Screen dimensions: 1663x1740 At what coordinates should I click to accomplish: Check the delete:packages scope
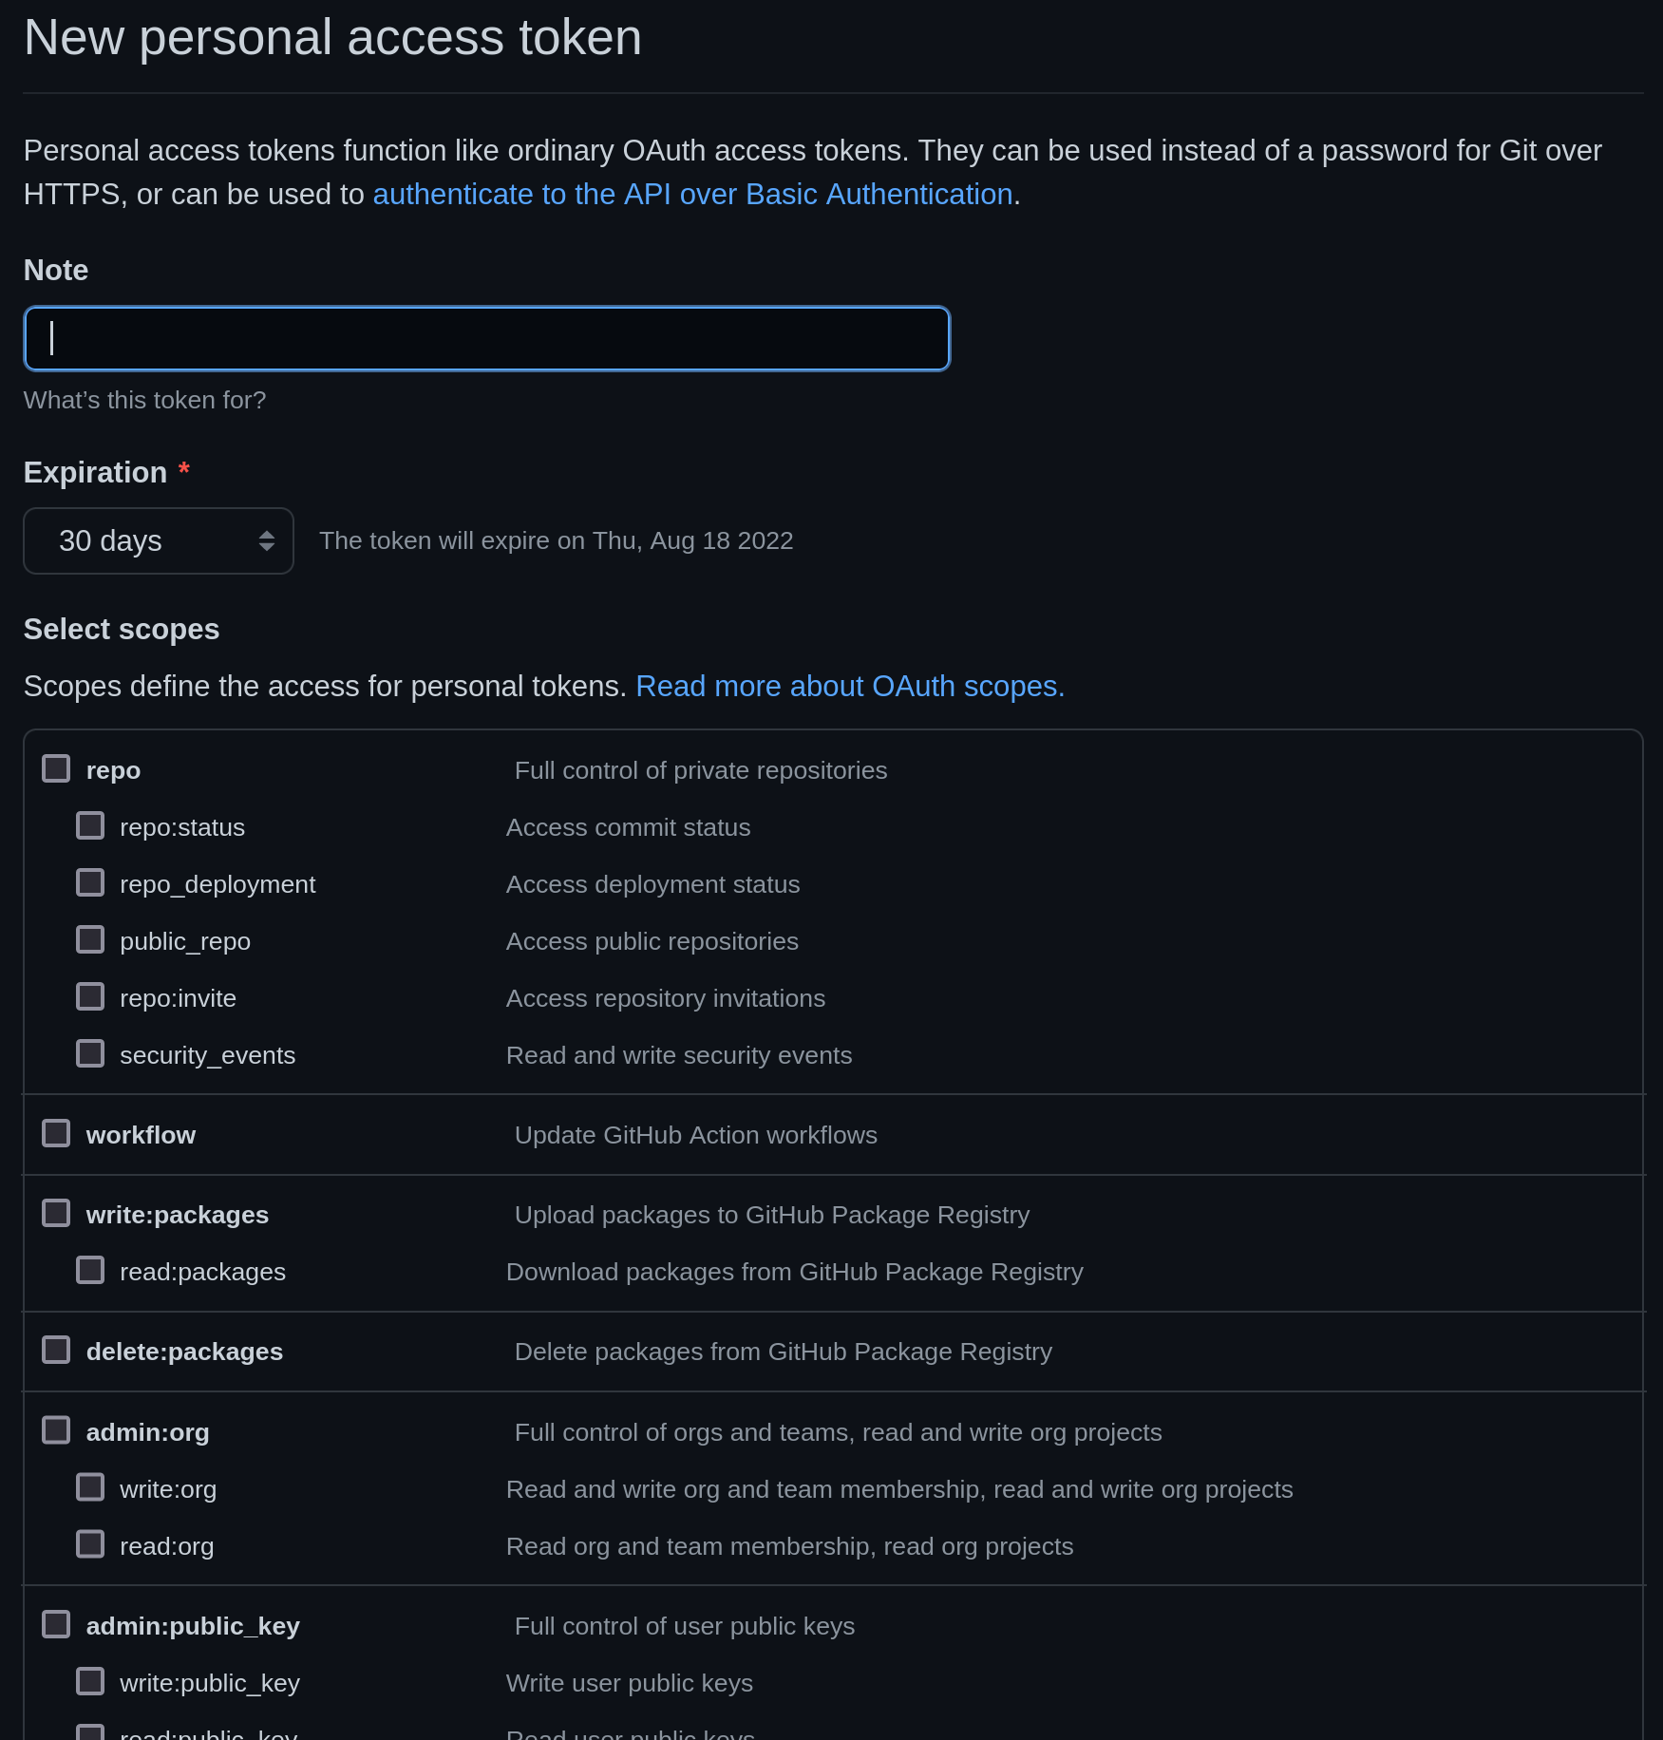(56, 1349)
